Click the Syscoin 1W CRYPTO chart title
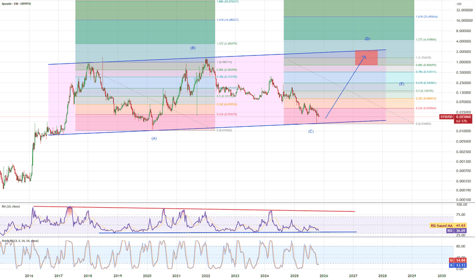 [x=16, y=4]
